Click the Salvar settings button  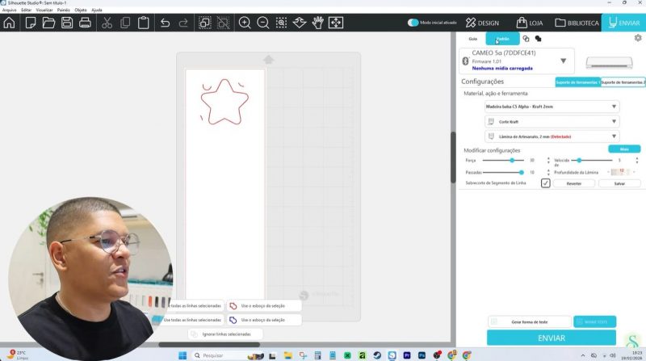[x=619, y=183]
